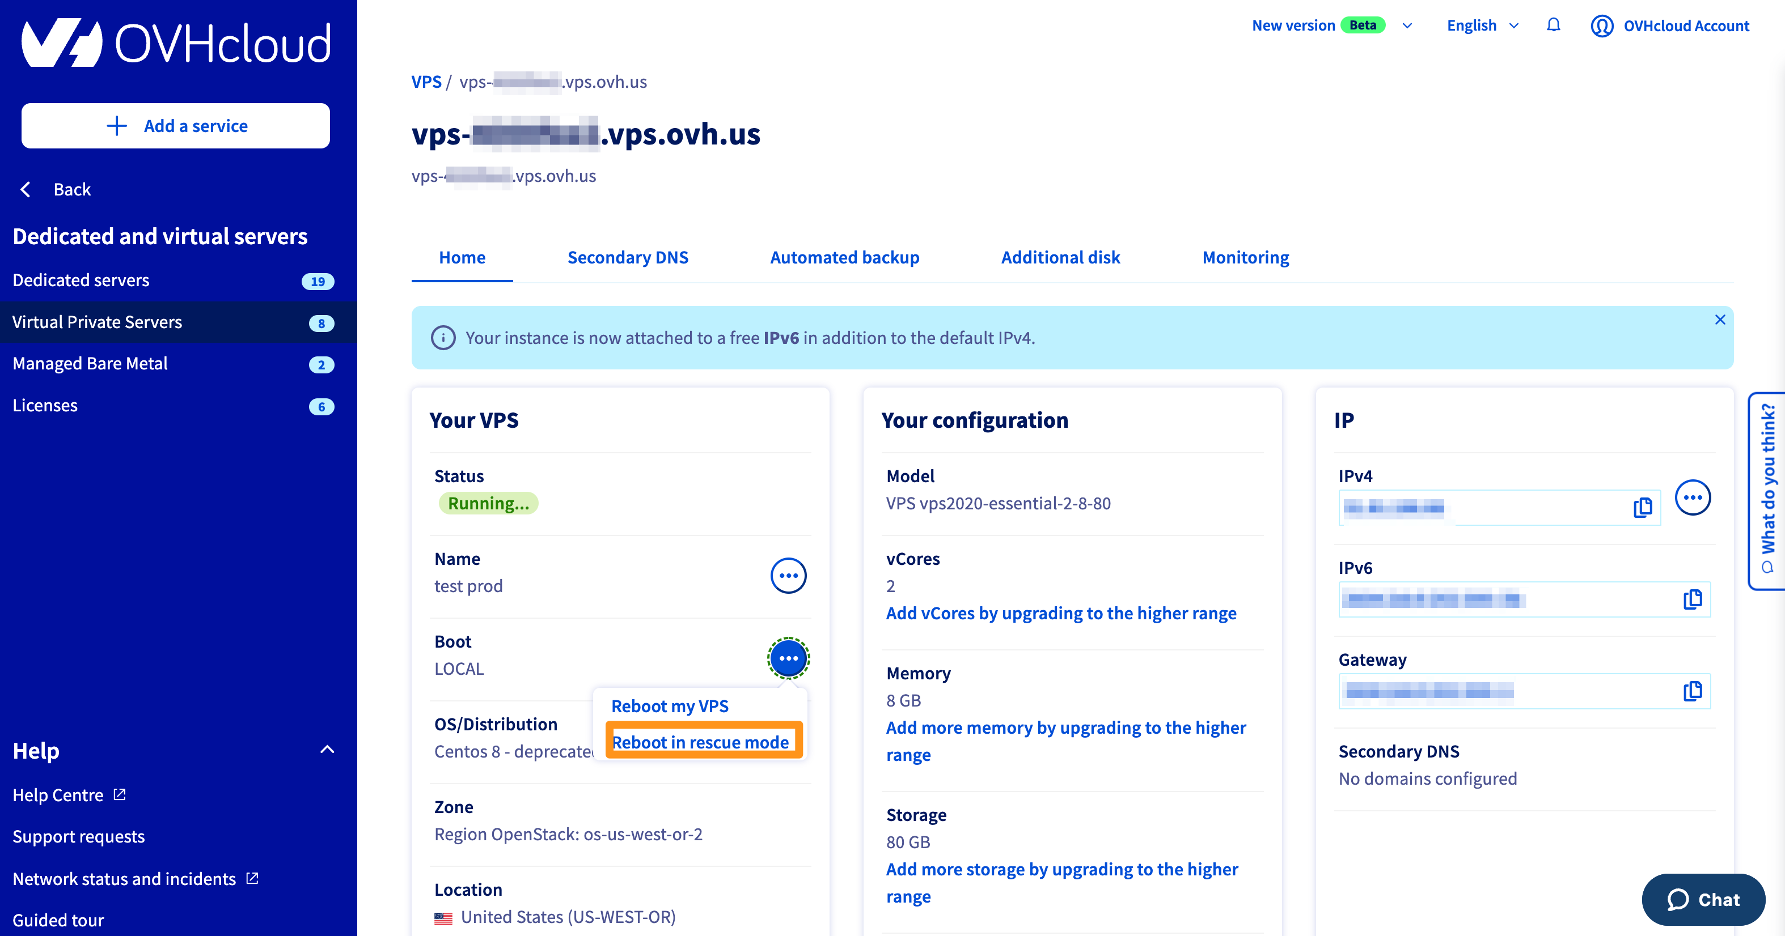Viewport: 1785px width, 936px height.
Task: Copy the Gateway address with copy icon
Action: click(1692, 691)
